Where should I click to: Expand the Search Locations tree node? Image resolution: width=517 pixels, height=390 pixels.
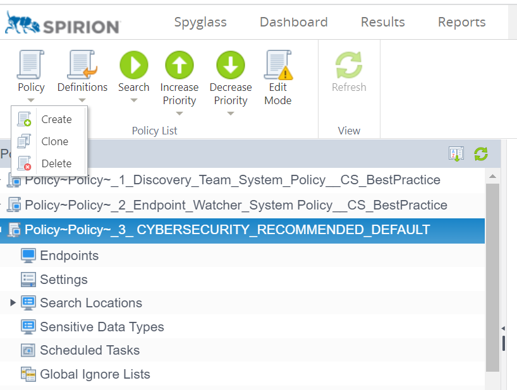tap(13, 303)
